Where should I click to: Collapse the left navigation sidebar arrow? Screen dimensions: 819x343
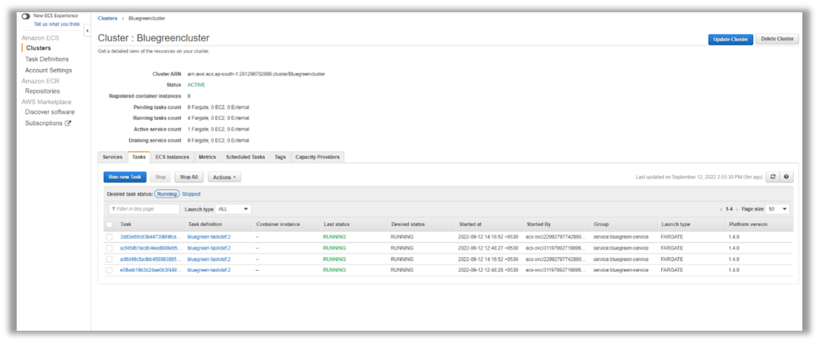(x=87, y=31)
